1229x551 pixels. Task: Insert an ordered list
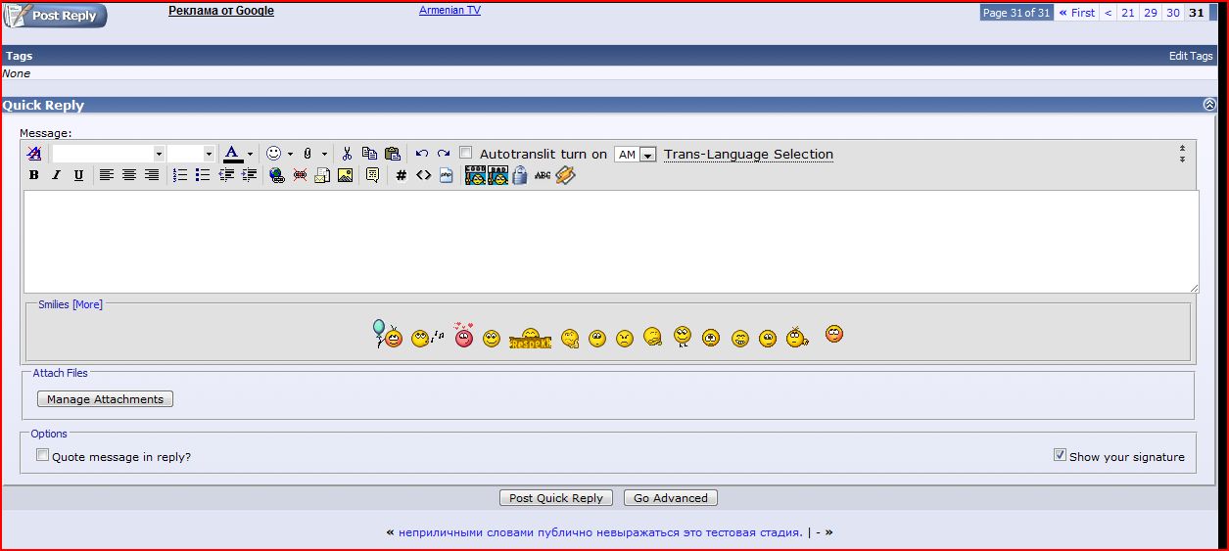[180, 175]
